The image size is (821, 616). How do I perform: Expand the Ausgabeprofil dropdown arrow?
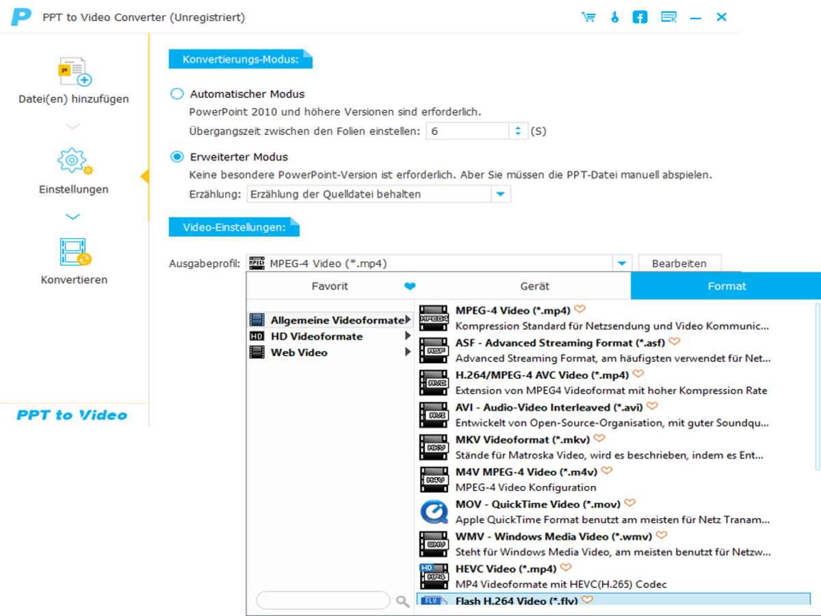621,264
